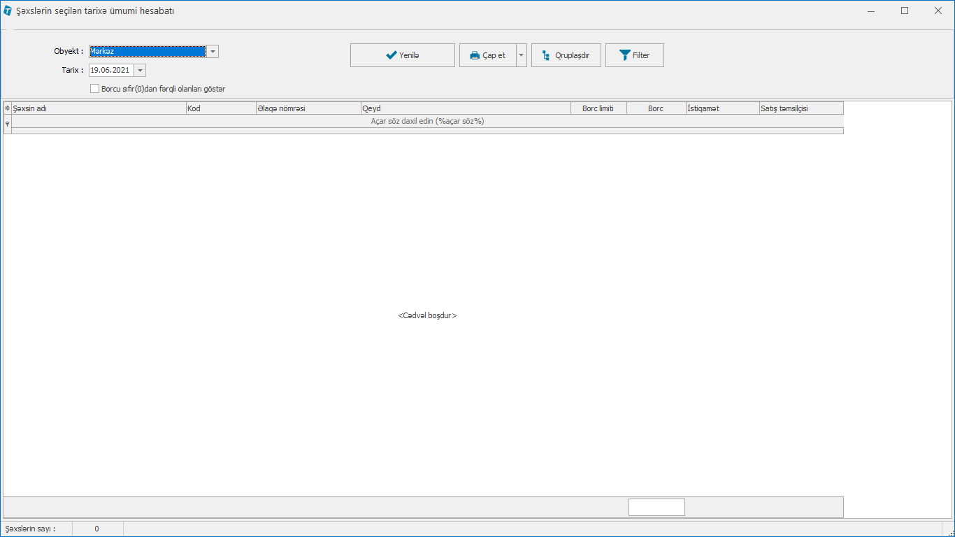The height and width of the screenshot is (537, 955).
Task: Click the grid asterisk selector icon
Action: 8,108
